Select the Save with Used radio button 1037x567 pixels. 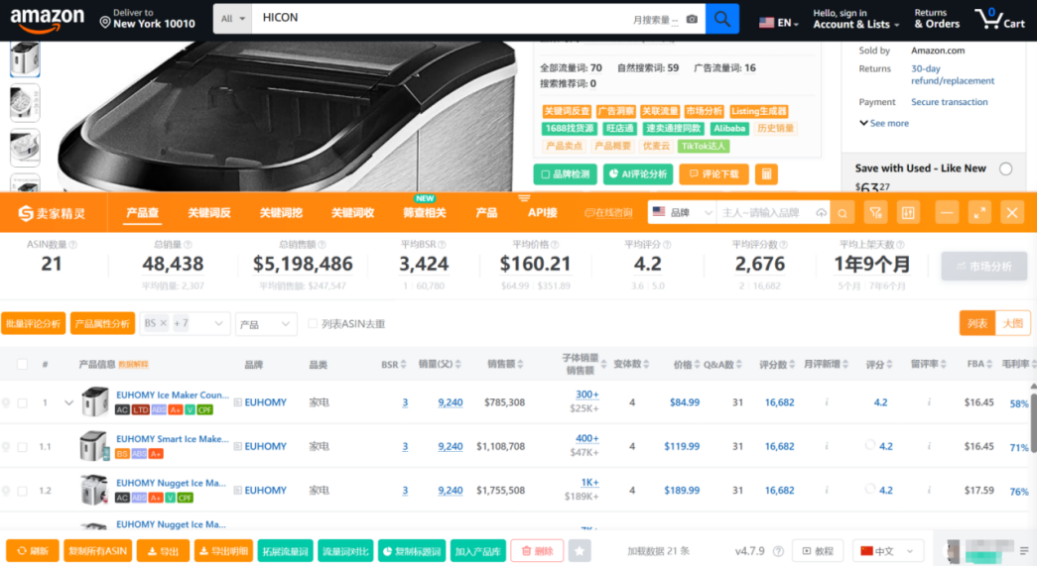(1006, 169)
